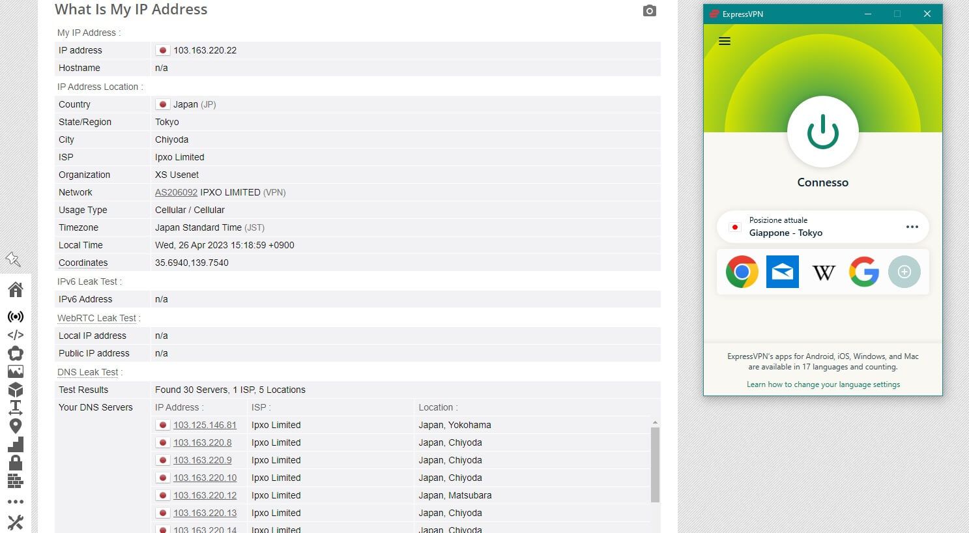Open Wikipedia shortcut in ExpressVPN
The image size is (969, 533).
tap(824, 272)
